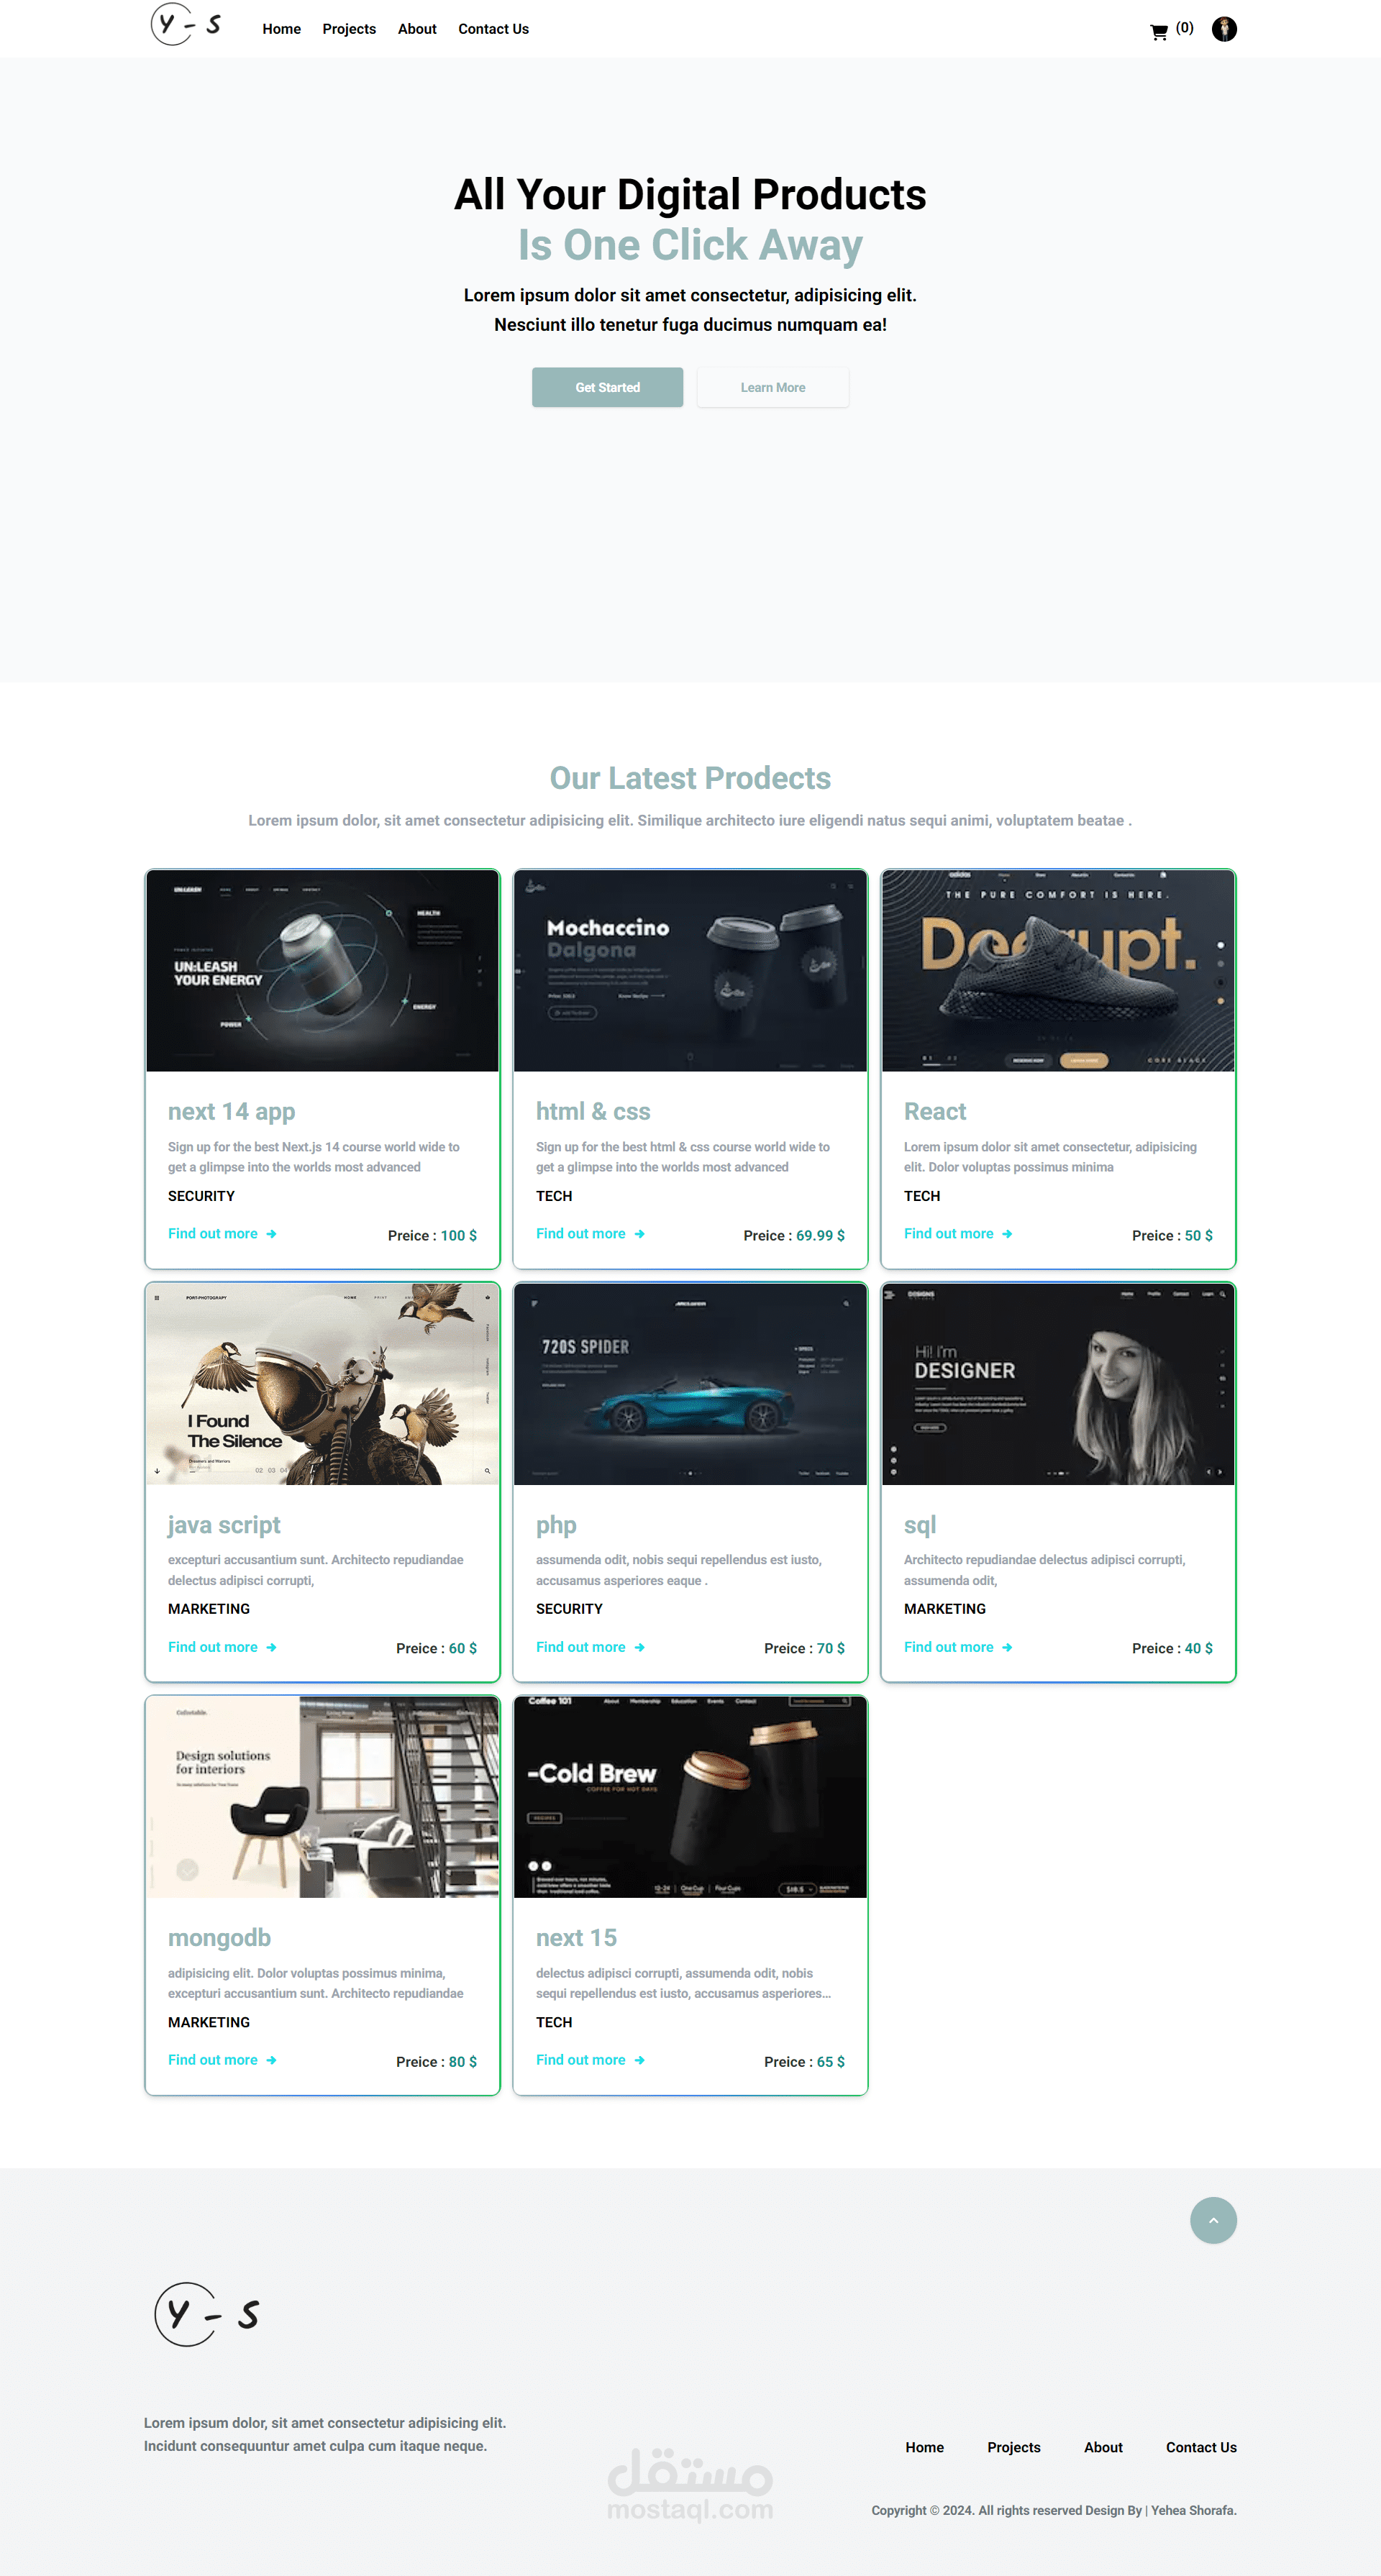
Task: Click the cart item count indicator (0)
Action: [x=1184, y=28]
